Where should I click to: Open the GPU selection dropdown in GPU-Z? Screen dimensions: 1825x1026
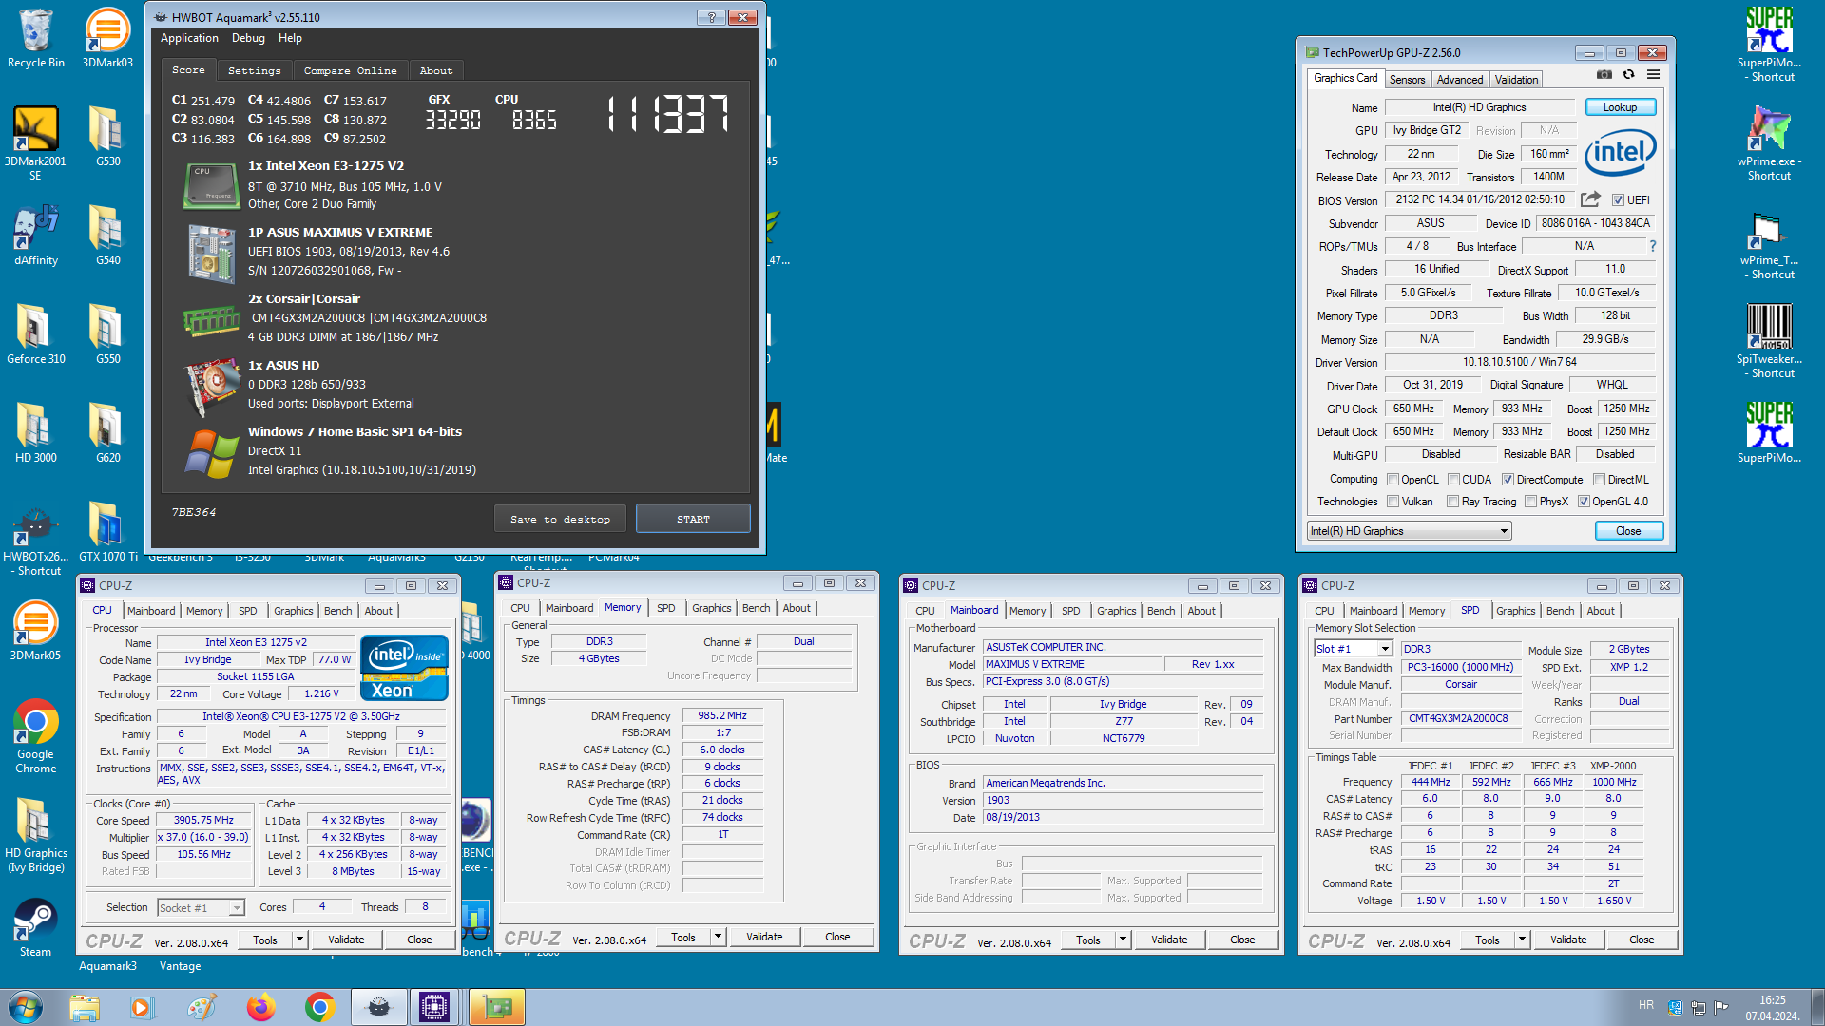[1409, 531]
